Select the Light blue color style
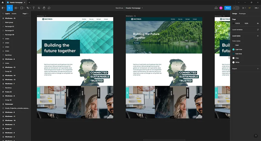Image resolution: width=261 pixels, height=141 pixels. tap(238, 50)
